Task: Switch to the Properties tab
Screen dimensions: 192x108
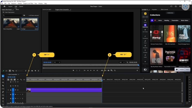Action: tap(154, 9)
